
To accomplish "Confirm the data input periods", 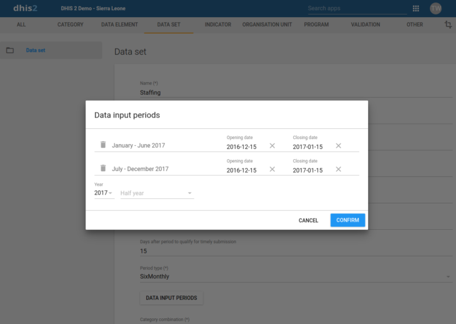I will (x=348, y=220).
